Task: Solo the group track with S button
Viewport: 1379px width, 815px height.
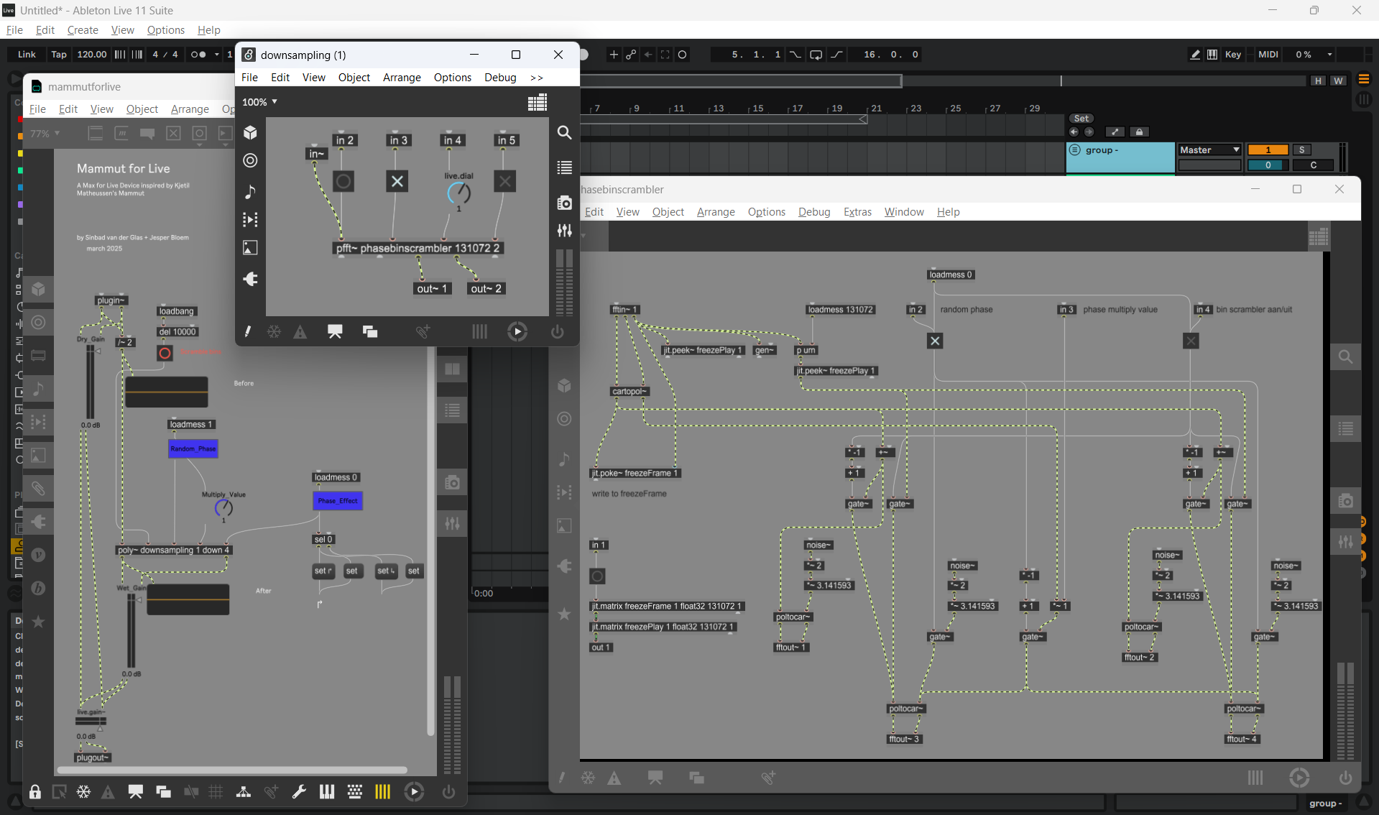Action: pos(1302,149)
